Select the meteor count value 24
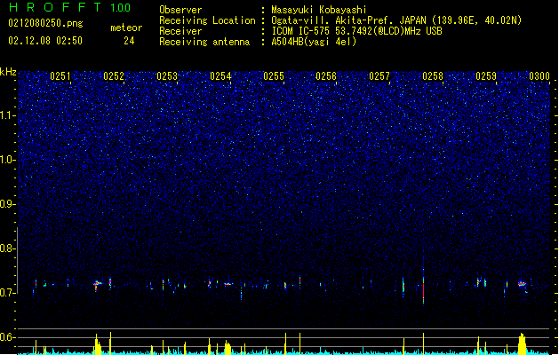Screen dimensions: 559x355 pos(129,41)
